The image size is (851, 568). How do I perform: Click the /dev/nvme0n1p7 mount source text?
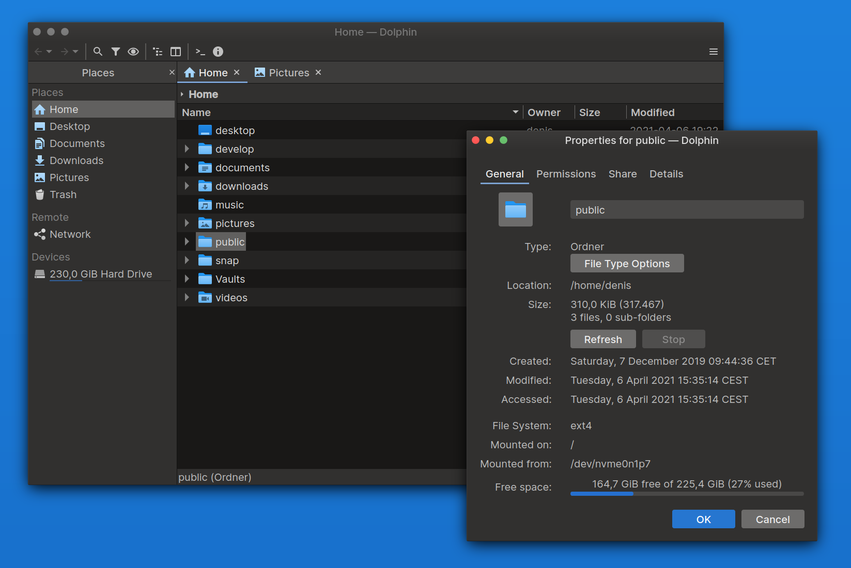click(610, 464)
